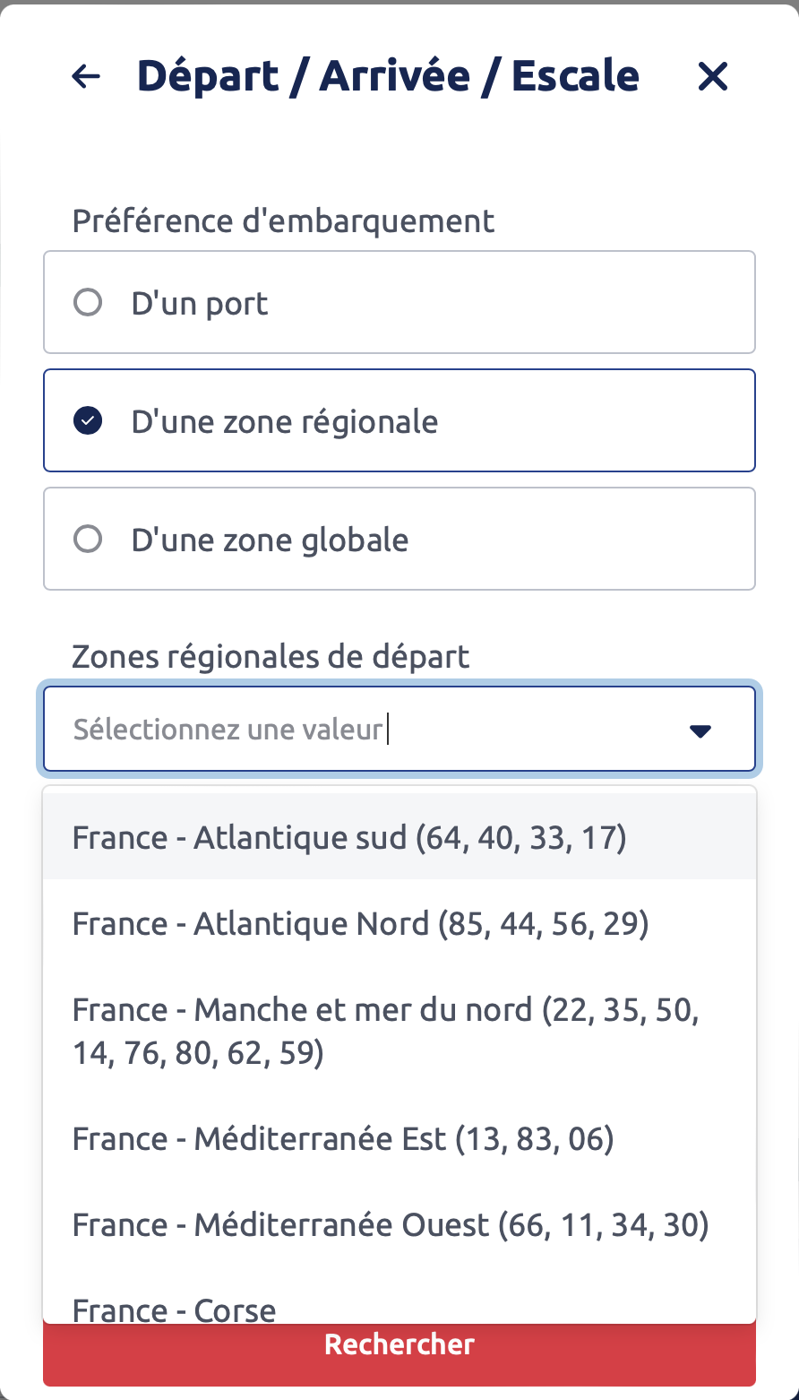Click the checked D'une zone régionale radio
Viewport: 799px width, 1400px height.
click(x=88, y=420)
